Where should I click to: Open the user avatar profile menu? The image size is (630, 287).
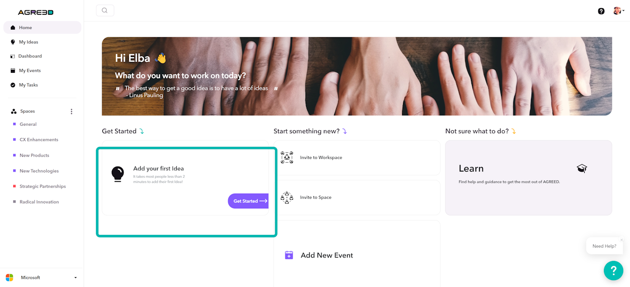pyautogui.click(x=618, y=11)
